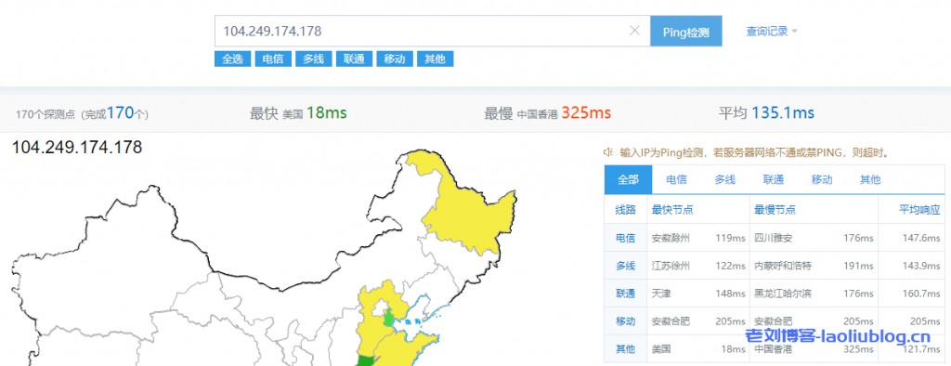
Task: Toggle the 其他 filter below the search box
Action: (x=435, y=59)
